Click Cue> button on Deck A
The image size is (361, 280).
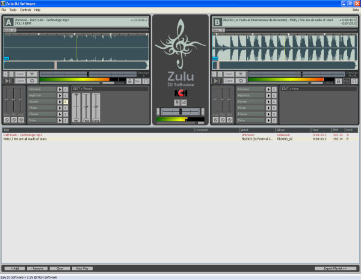click(x=20, y=81)
